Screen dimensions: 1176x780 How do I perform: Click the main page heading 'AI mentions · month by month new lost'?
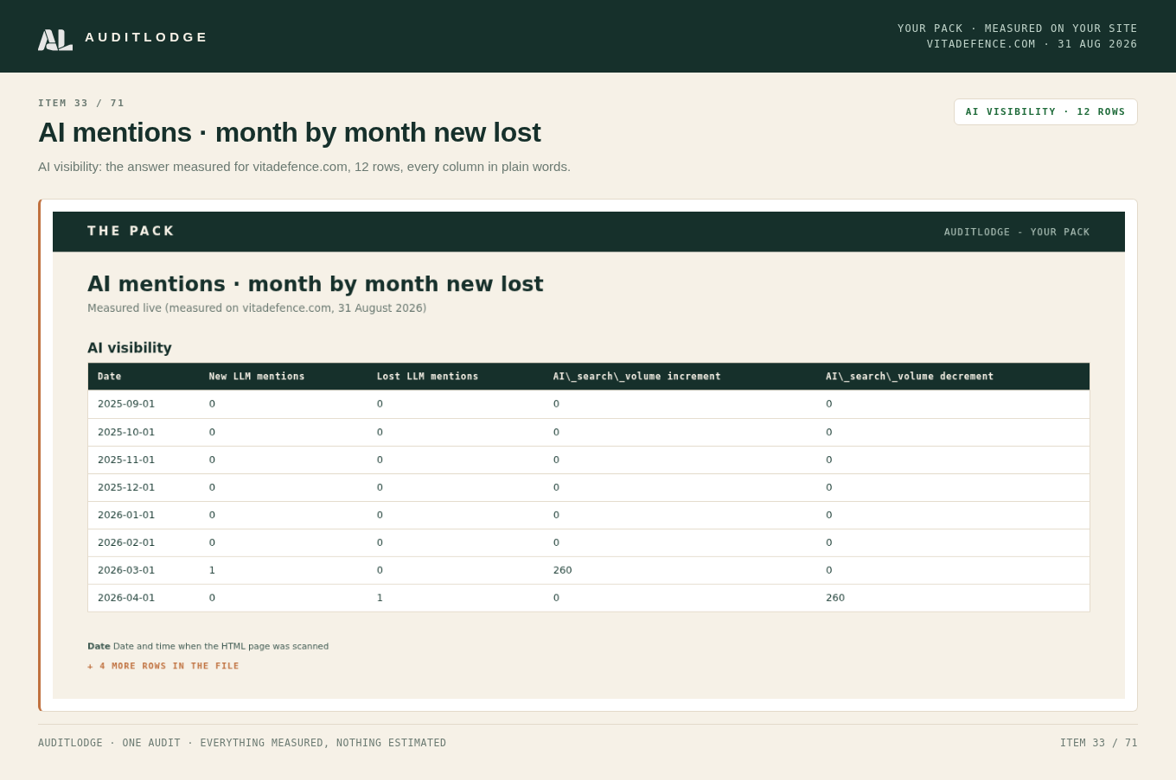tap(290, 132)
